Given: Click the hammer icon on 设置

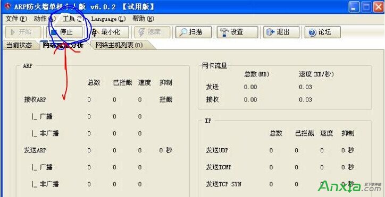Looking at the screenshot, I should pos(224,32).
